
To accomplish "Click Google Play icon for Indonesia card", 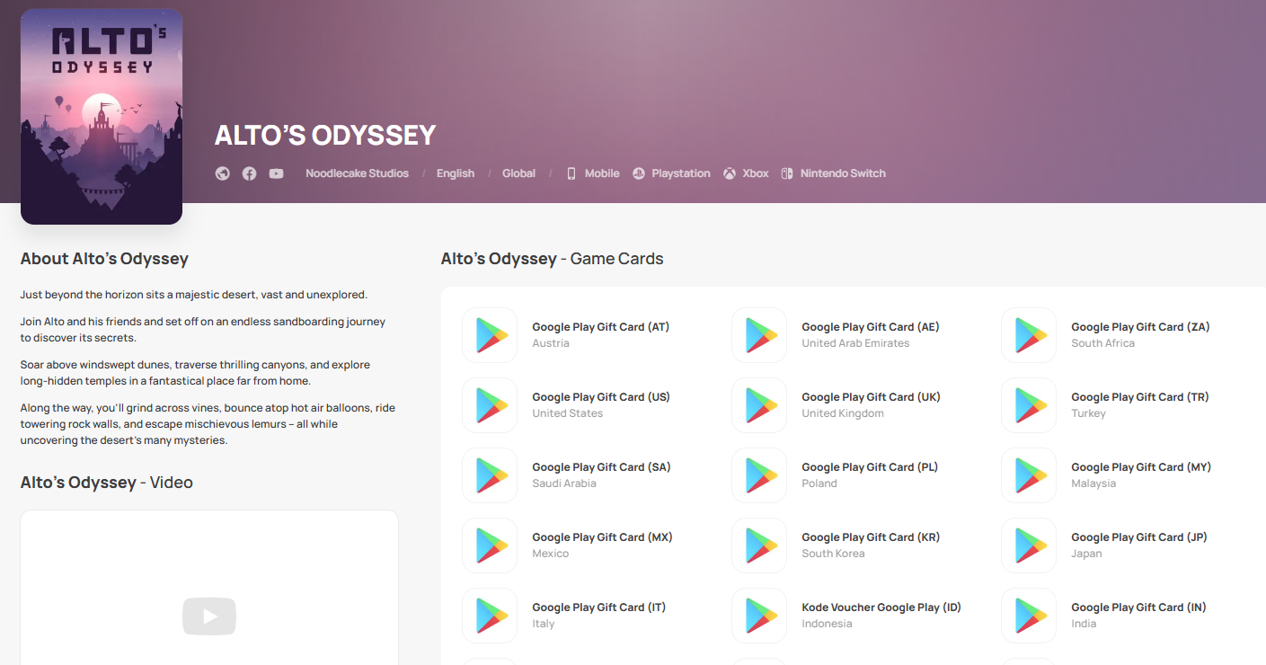I will 759,616.
